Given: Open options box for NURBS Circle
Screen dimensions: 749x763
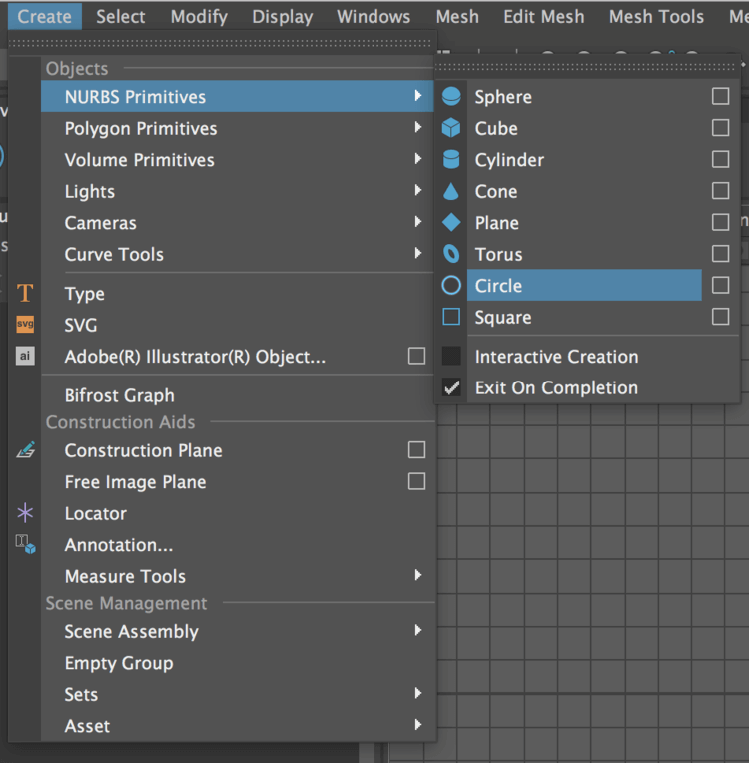Looking at the screenshot, I should [x=720, y=286].
